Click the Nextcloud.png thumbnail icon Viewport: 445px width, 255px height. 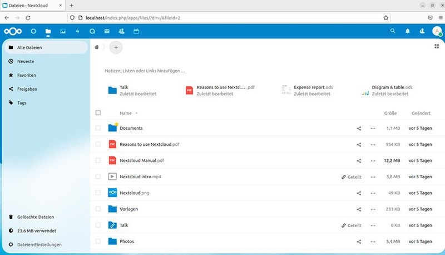pos(112,193)
